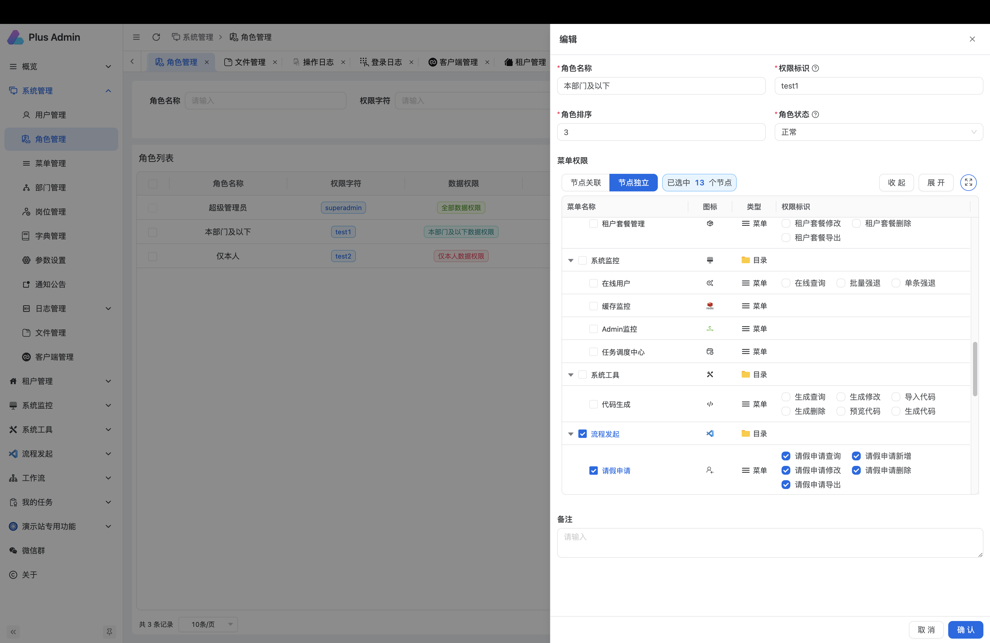Image resolution: width=990 pixels, height=643 pixels.
Task: Tick the 生成查询 permission checkbox
Action: click(785, 397)
